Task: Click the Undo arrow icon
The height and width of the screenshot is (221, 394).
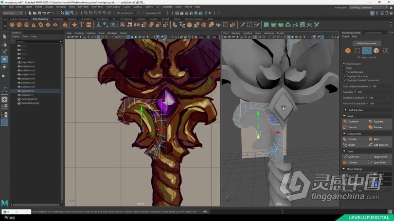Action: pyautogui.click(x=44, y=13)
